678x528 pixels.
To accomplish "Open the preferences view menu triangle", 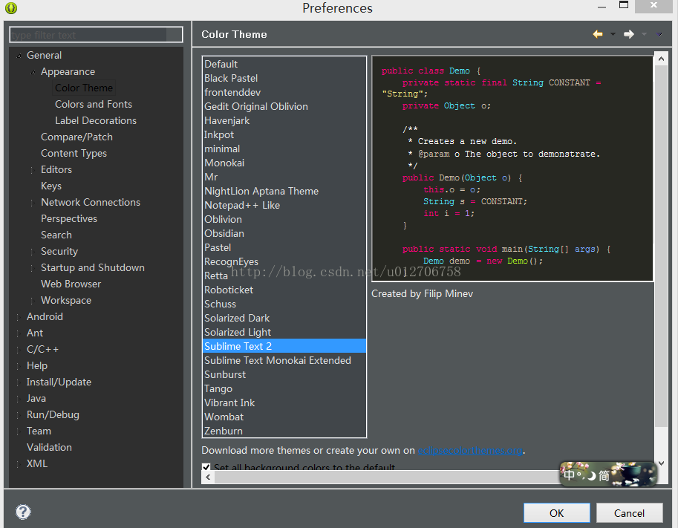I will click(659, 34).
